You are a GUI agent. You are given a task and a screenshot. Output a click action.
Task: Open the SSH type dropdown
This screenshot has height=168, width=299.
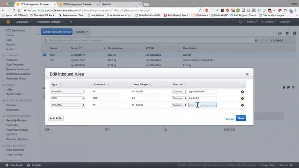pyautogui.click(x=67, y=98)
